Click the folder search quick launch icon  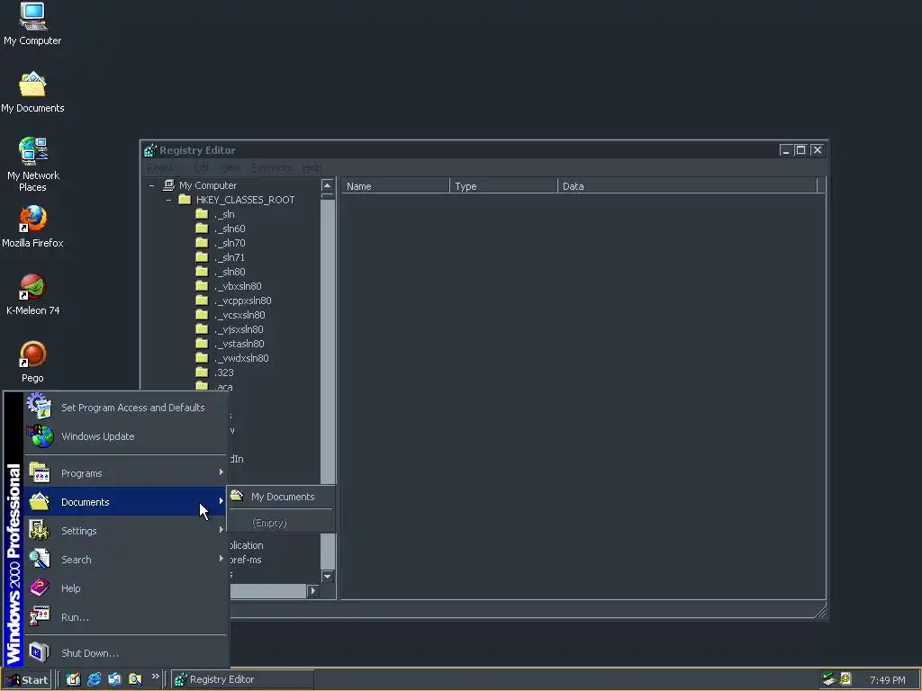coord(135,679)
